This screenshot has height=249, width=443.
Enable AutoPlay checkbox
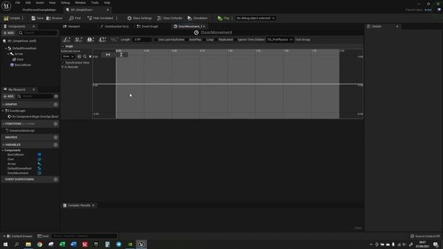187,39
